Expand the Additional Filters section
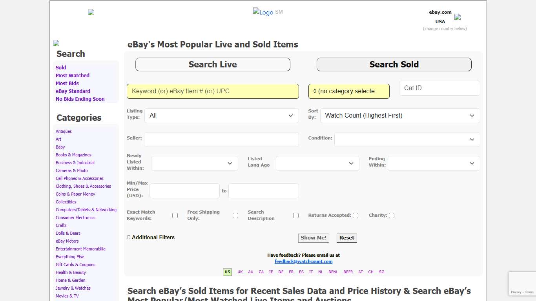The height and width of the screenshot is (301, 536). click(x=151, y=237)
